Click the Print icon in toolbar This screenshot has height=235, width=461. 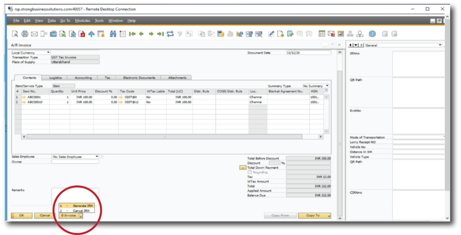pyautogui.click(x=25, y=34)
